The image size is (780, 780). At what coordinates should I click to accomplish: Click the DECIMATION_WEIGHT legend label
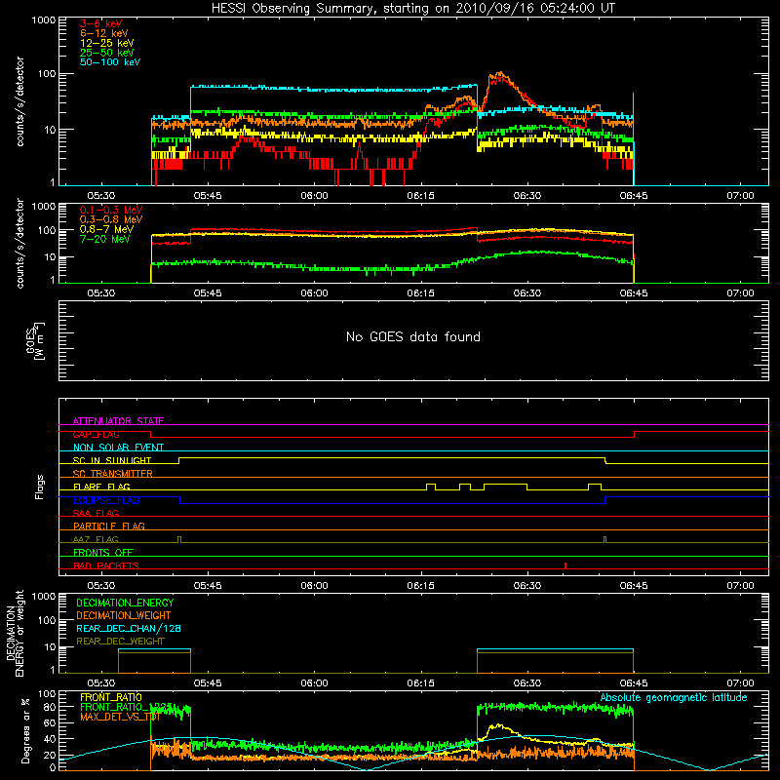(x=124, y=615)
